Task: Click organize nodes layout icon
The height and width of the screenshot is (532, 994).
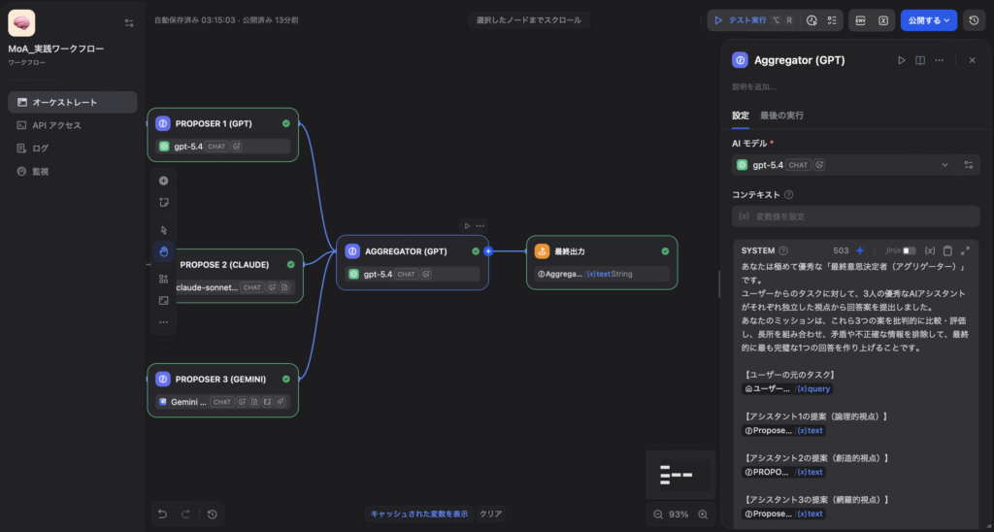Action: point(163,279)
